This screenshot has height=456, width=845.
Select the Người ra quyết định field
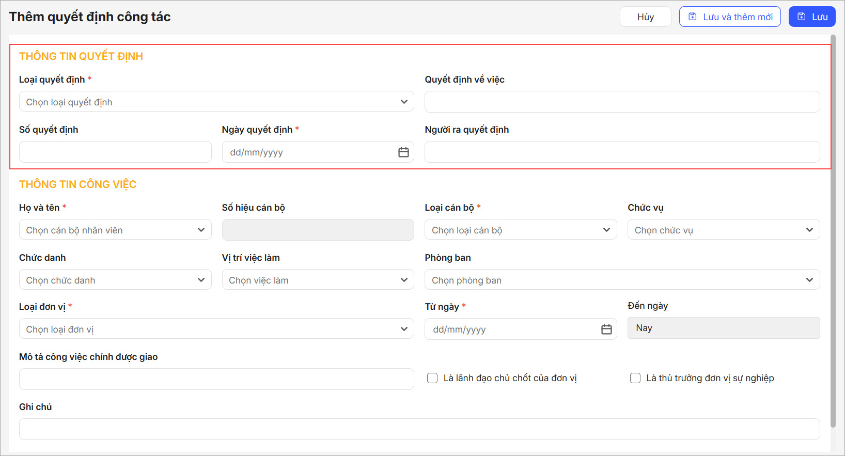pyautogui.click(x=622, y=152)
